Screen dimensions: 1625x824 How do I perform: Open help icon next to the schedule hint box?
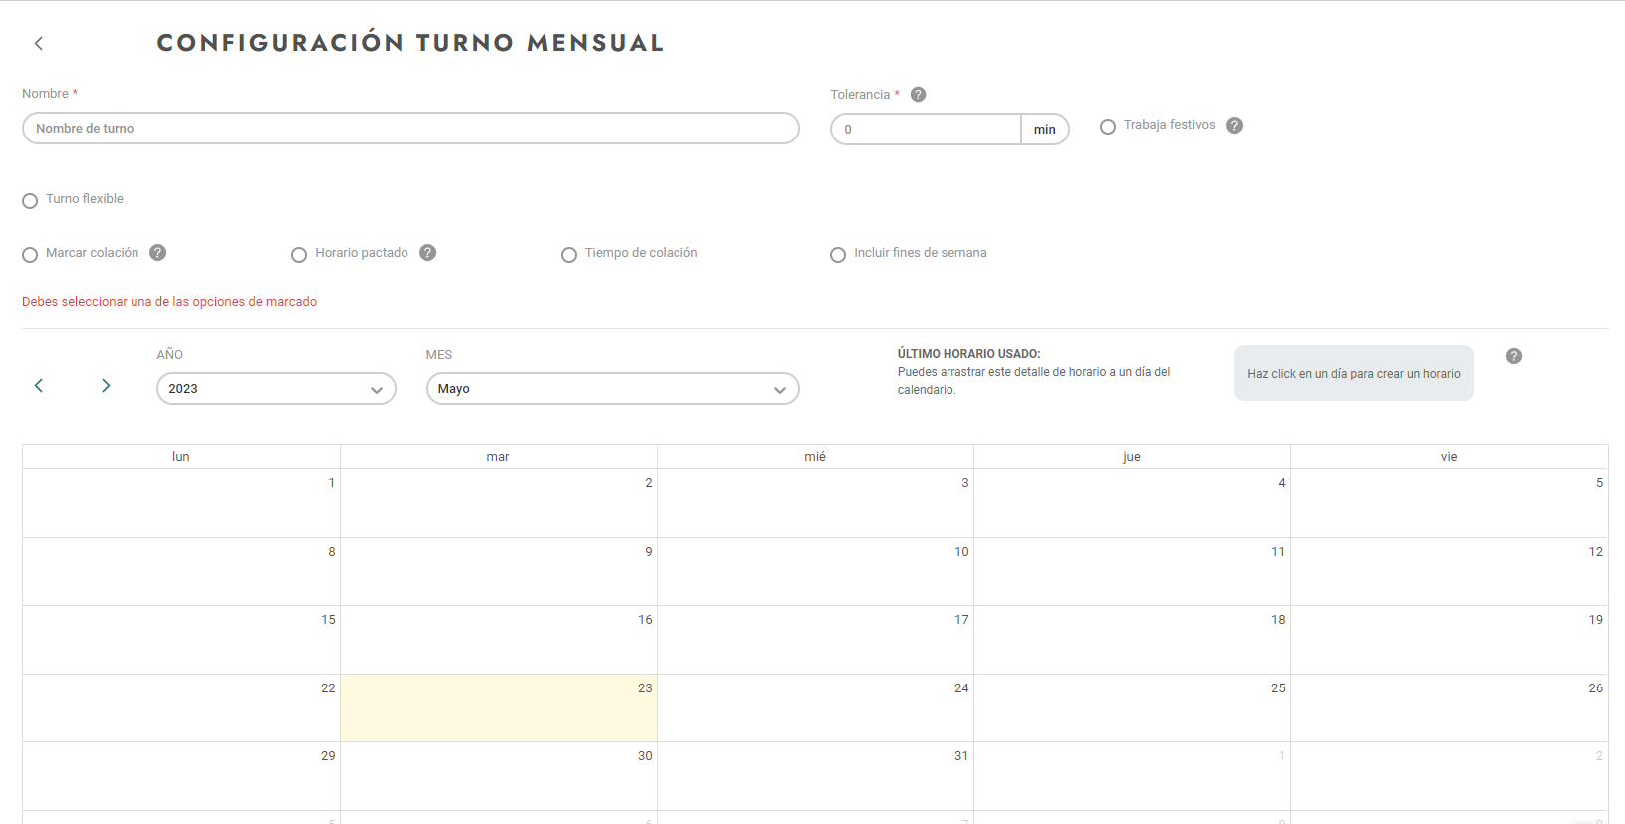coord(1513,356)
